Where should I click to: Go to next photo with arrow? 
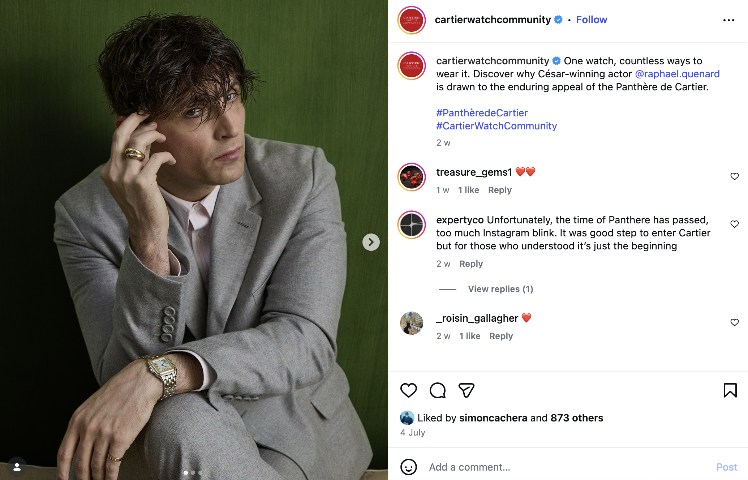371,242
